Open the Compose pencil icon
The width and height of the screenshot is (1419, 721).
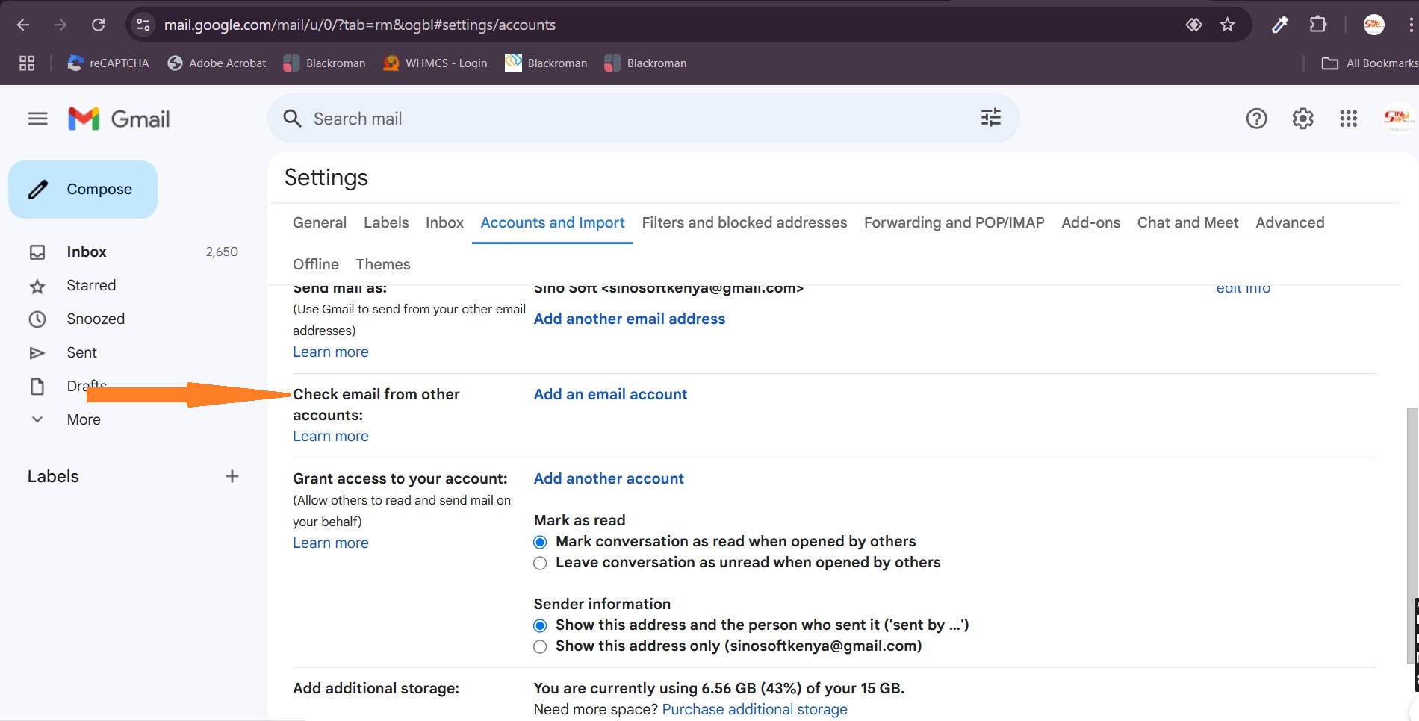point(39,189)
